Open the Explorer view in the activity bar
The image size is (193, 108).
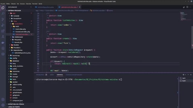(3, 8)
